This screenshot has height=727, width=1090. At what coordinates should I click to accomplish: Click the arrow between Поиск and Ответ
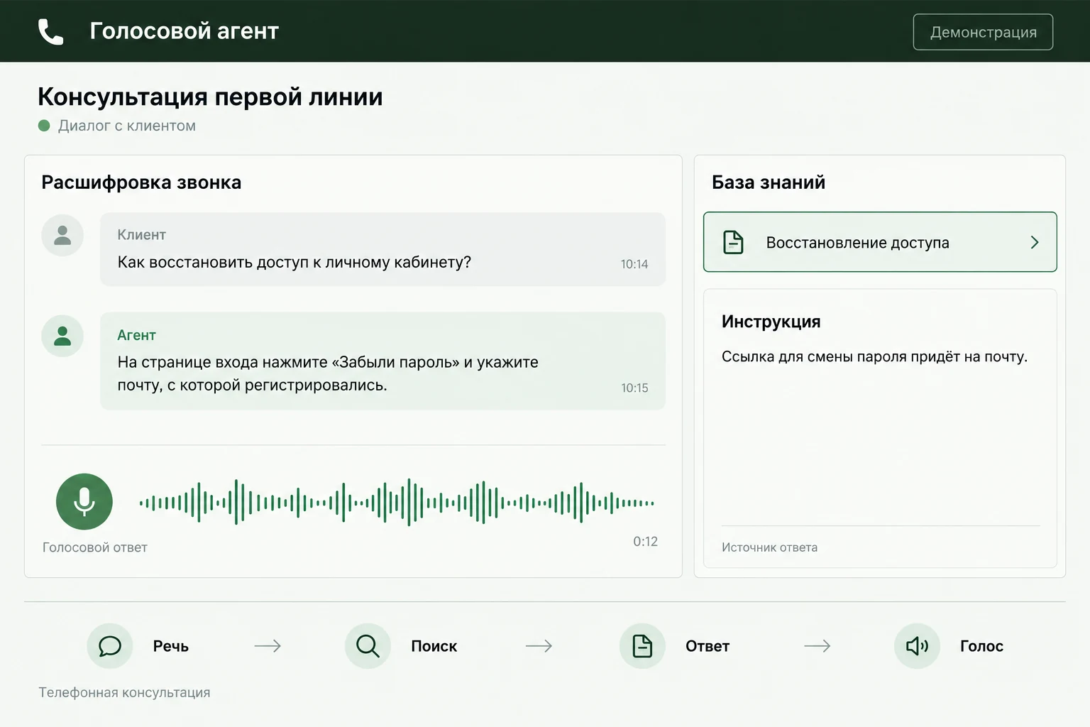[x=539, y=646]
